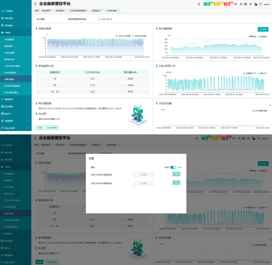Open the 电工集团 dropdown in the undimmed filter bar
The height and width of the screenshot is (265, 272).
49,19
